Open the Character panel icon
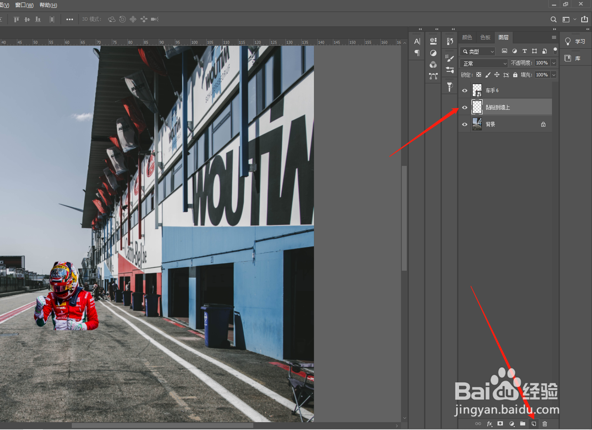The image size is (592, 430). (x=417, y=41)
